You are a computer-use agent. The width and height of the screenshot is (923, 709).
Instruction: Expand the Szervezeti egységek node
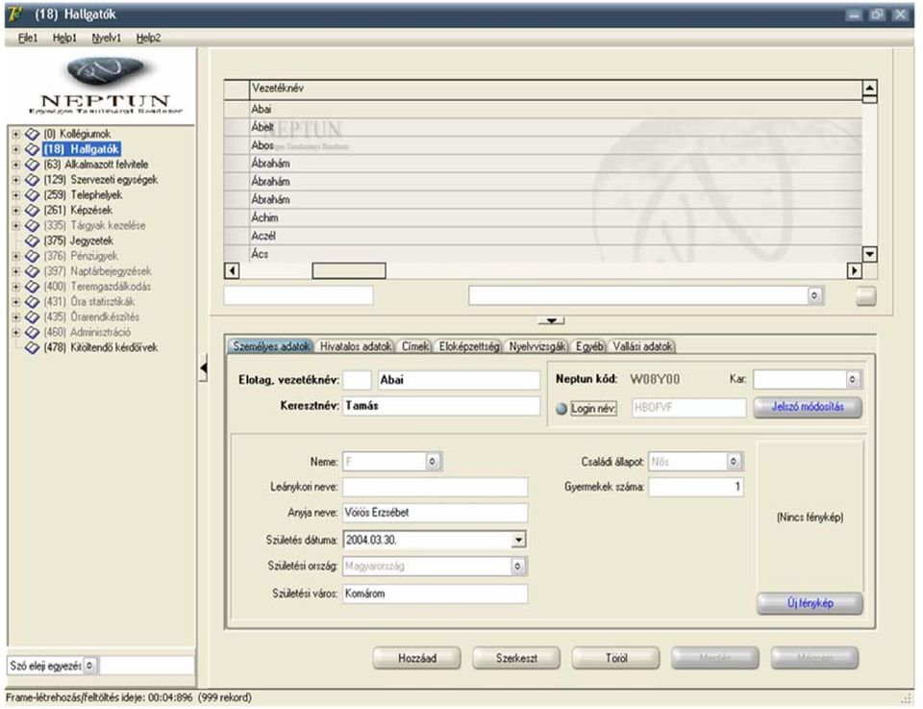[x=16, y=180]
